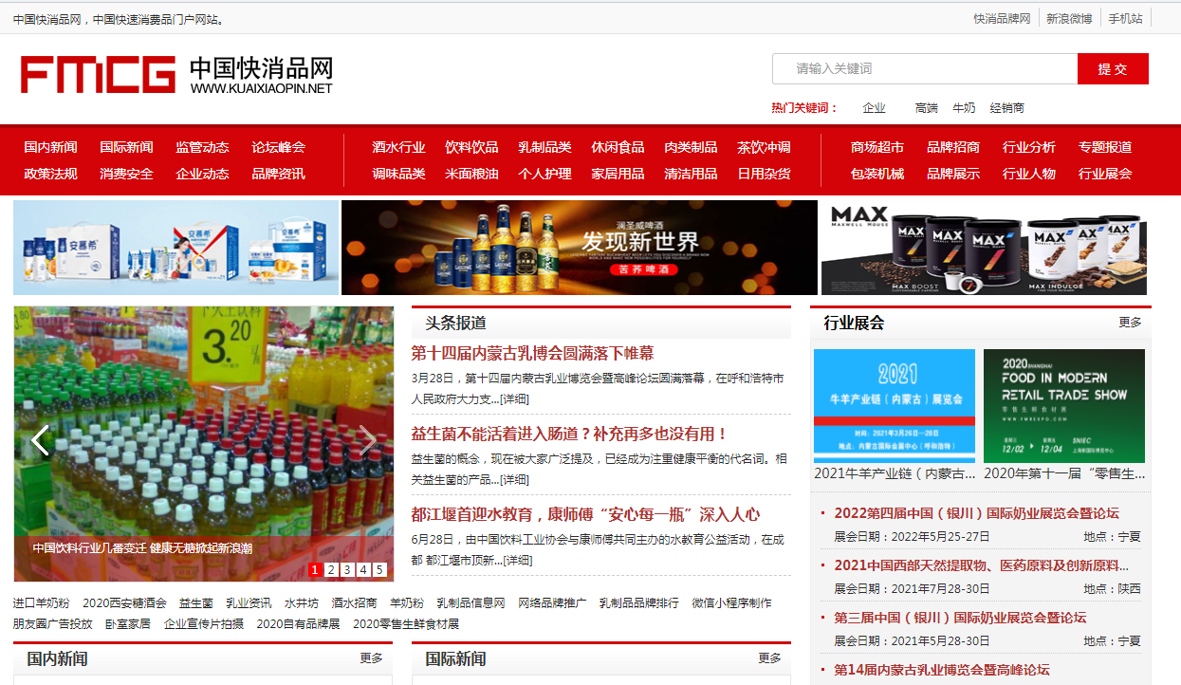Click hot keyword 牛奶
The width and height of the screenshot is (1181, 685).
pyautogui.click(x=964, y=108)
